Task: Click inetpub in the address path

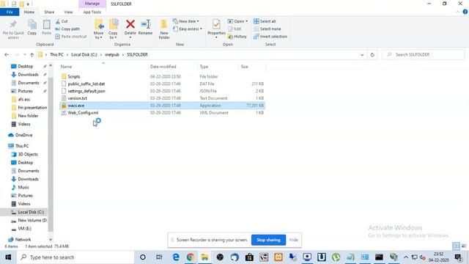Action: (x=112, y=55)
